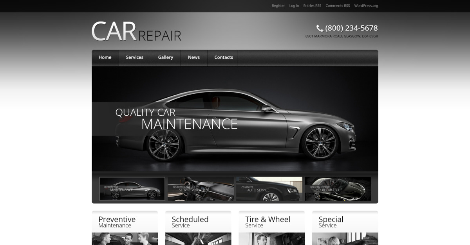470x245 pixels.
Task: Click the CAR REPAIR logo
Action: point(136,32)
